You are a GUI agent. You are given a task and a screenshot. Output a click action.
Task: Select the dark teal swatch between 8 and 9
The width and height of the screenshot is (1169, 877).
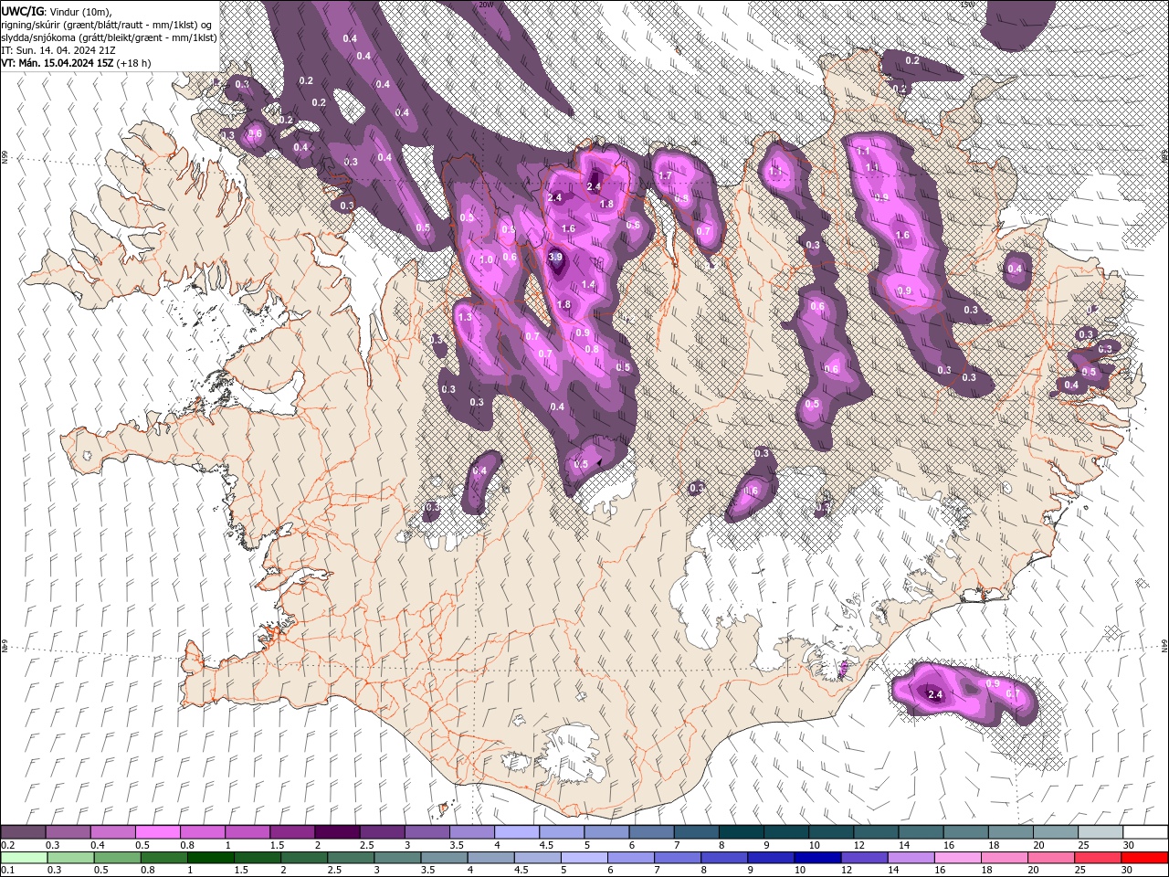pos(741,832)
